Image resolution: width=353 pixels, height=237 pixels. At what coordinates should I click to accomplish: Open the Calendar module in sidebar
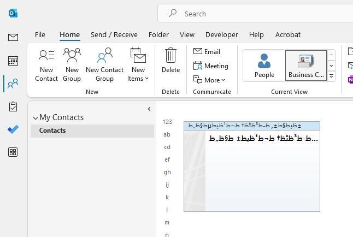tap(13, 61)
